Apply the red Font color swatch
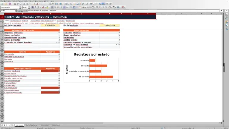This screenshot has width=229, height=129. [43, 7]
